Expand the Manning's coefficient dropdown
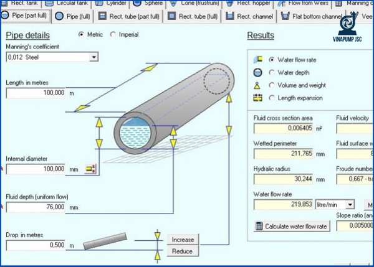Viewport: 374px width, 267px height. coord(93,57)
